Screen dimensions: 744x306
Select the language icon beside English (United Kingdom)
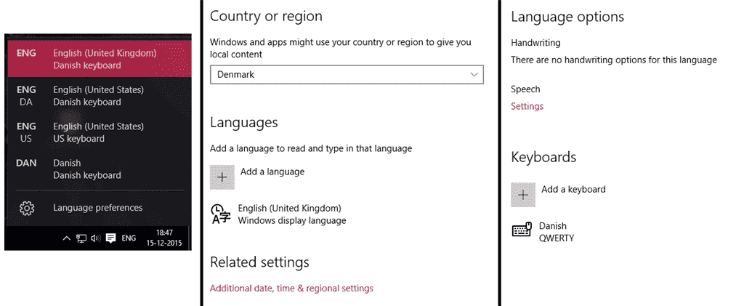(221, 214)
